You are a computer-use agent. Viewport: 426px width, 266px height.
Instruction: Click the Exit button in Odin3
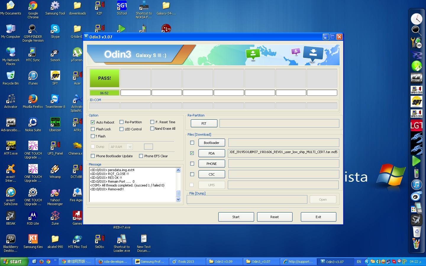[318, 217]
